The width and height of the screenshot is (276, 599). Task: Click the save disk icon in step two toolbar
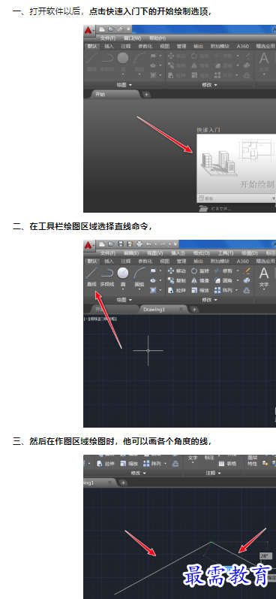click(x=121, y=244)
